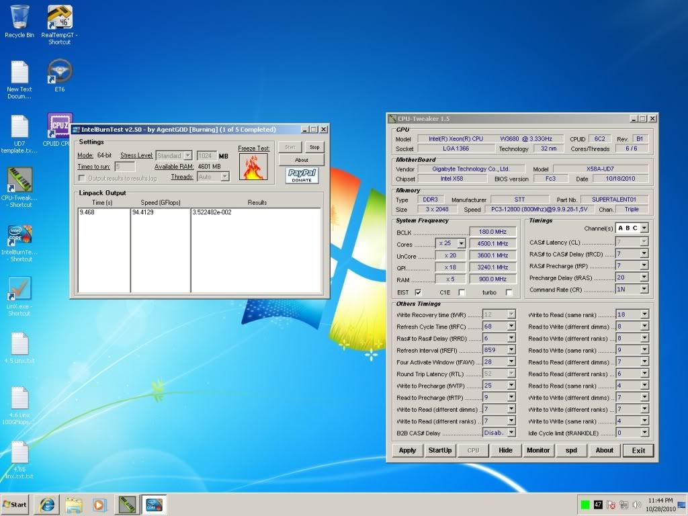Open the taskbar clock showing 11:44 PM
This screenshot has width=688, height=516.
point(660,505)
